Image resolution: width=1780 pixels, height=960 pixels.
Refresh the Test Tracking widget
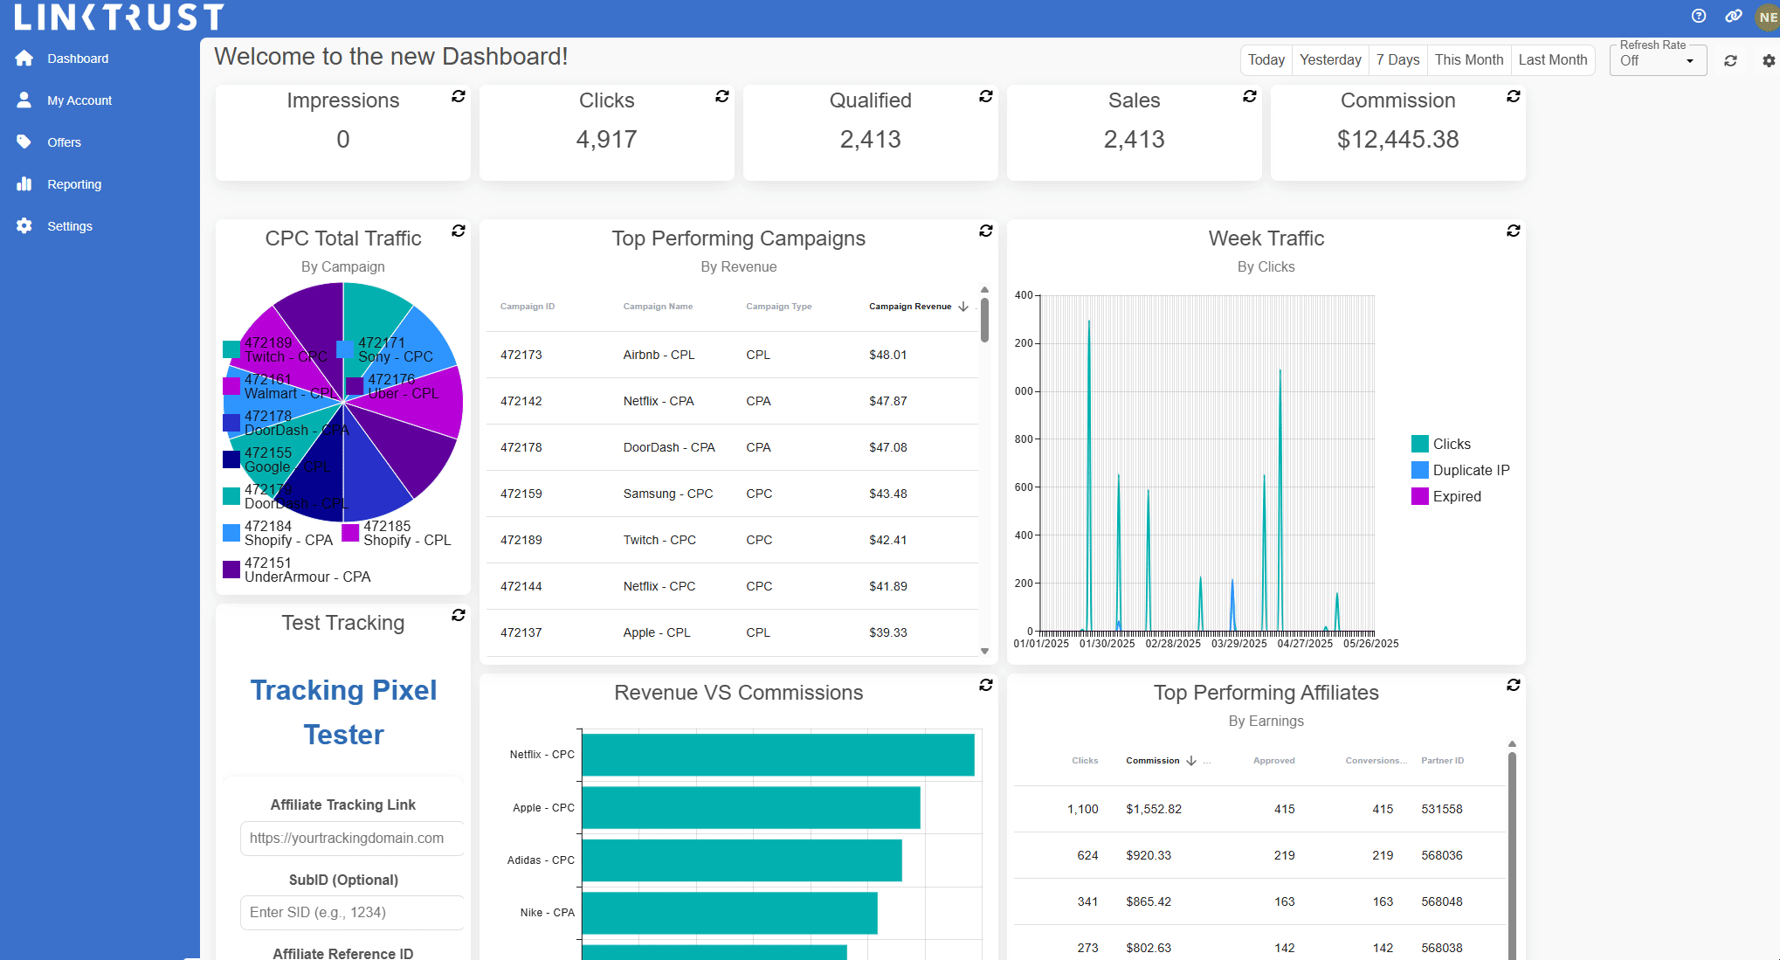pyautogui.click(x=459, y=615)
